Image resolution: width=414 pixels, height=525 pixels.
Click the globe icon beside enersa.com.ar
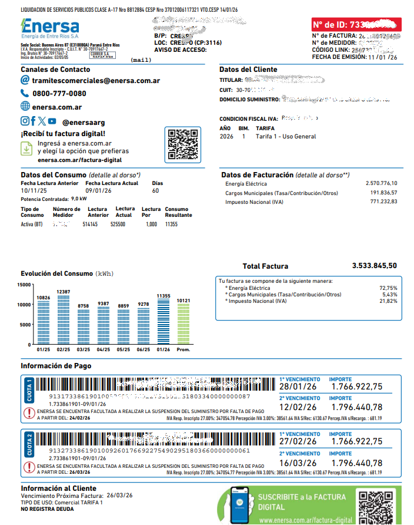pos(25,106)
